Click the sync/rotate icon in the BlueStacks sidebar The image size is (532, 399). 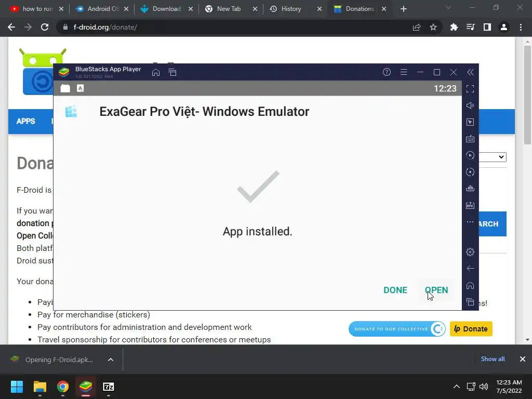tap(470, 172)
